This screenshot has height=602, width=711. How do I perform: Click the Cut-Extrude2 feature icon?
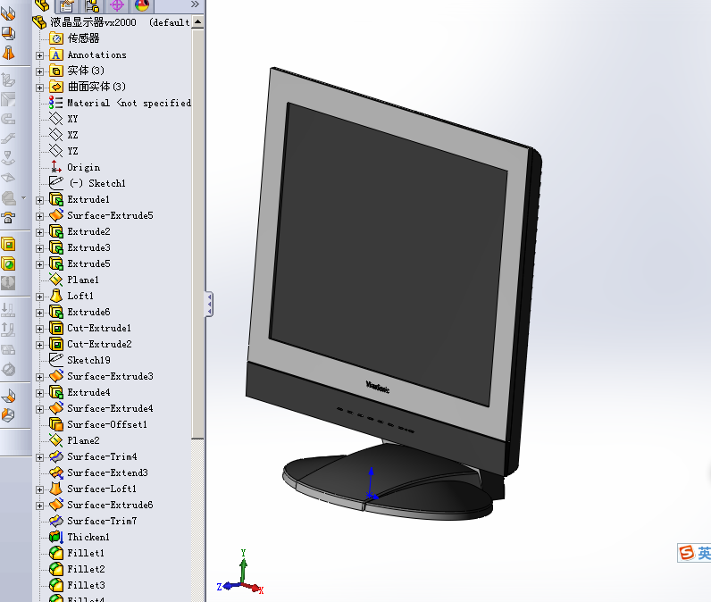tap(55, 344)
